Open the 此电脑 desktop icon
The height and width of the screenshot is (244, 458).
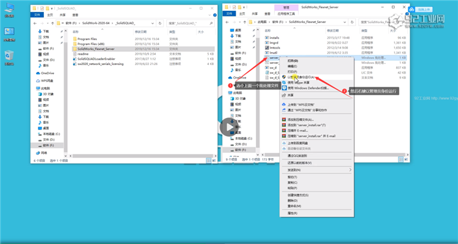[9, 10]
